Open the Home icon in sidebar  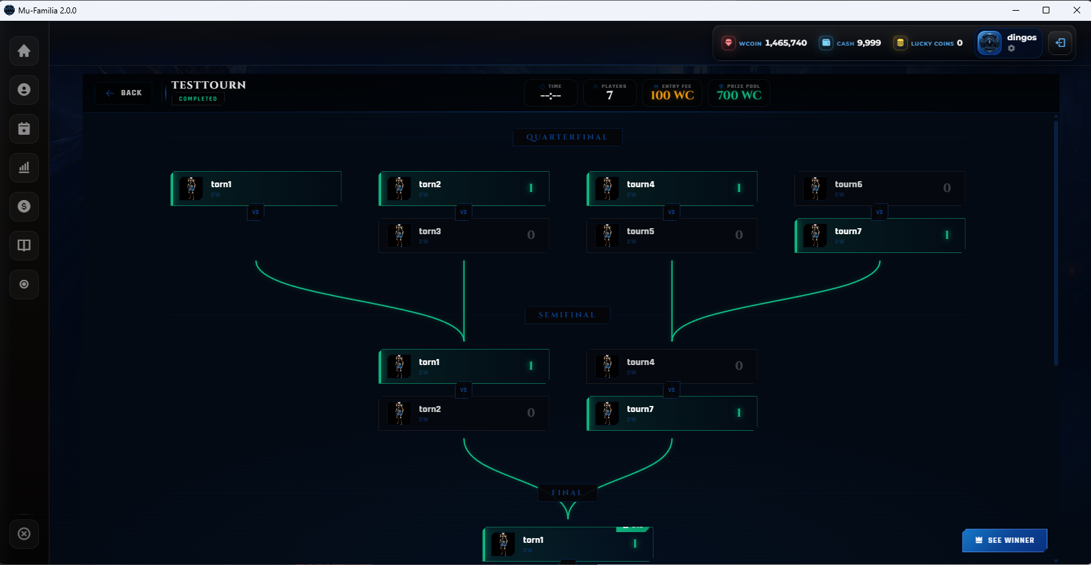click(x=24, y=51)
